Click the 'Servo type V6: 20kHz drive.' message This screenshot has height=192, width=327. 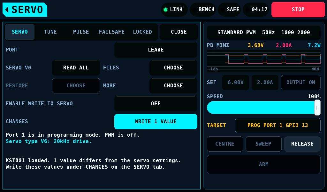coord(49,141)
